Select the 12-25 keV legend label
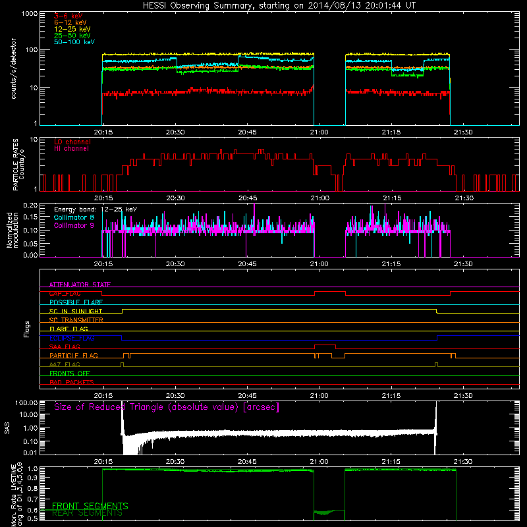Viewport: 527px width, 527px height. point(72,29)
